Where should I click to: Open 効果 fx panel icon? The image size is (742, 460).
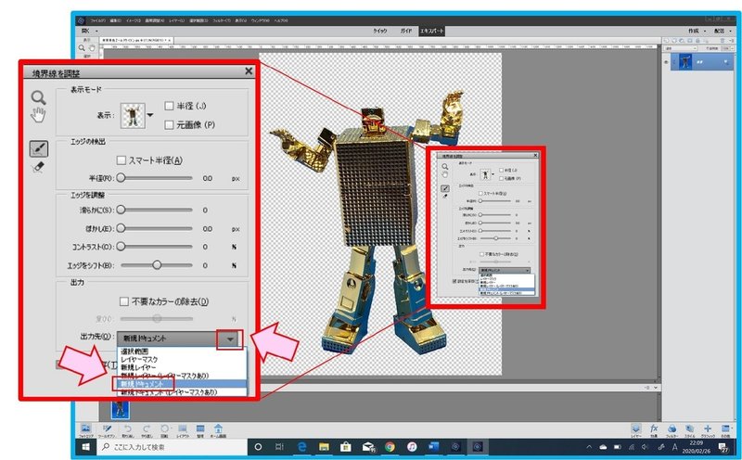coord(654,429)
